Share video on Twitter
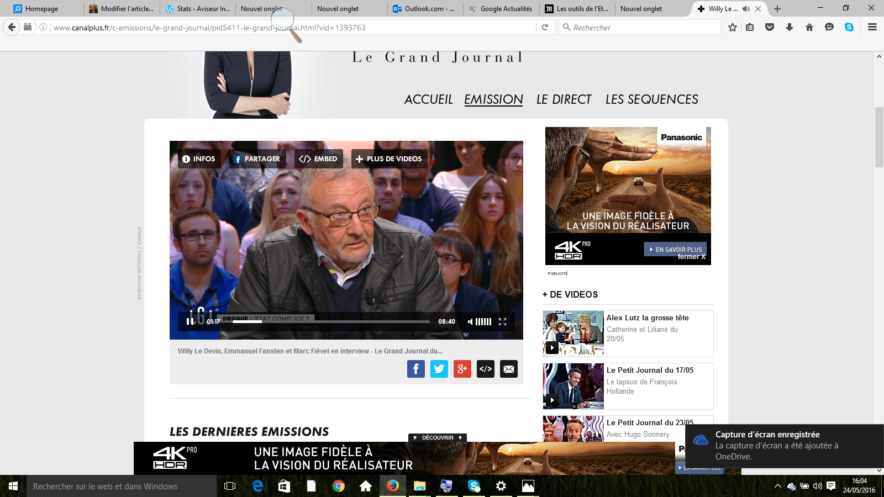 click(439, 369)
